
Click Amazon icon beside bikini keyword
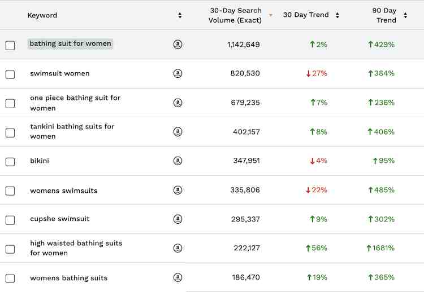(x=178, y=161)
